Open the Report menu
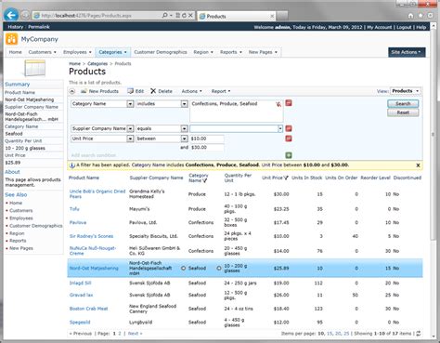This screenshot has width=440, height=343. point(221,91)
